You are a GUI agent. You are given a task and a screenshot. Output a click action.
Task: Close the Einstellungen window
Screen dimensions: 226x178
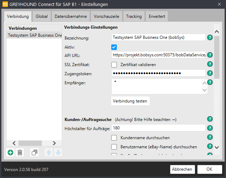(x=219, y=4)
